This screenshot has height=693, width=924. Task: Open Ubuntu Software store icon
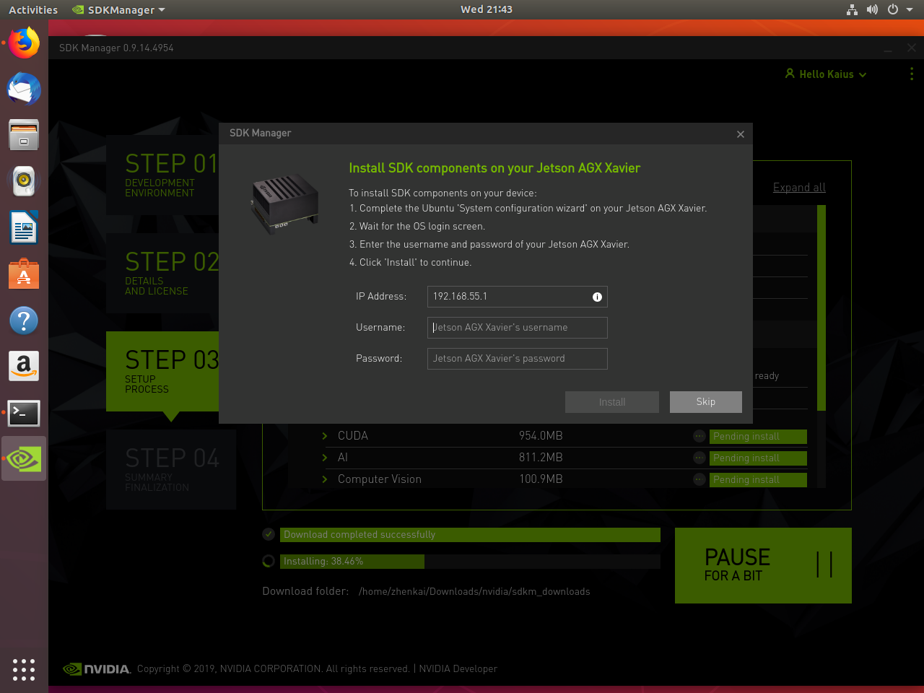pos(24,274)
